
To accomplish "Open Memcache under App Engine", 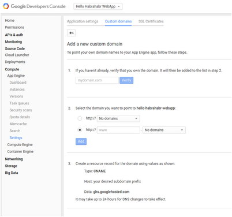I will [x=18, y=124].
